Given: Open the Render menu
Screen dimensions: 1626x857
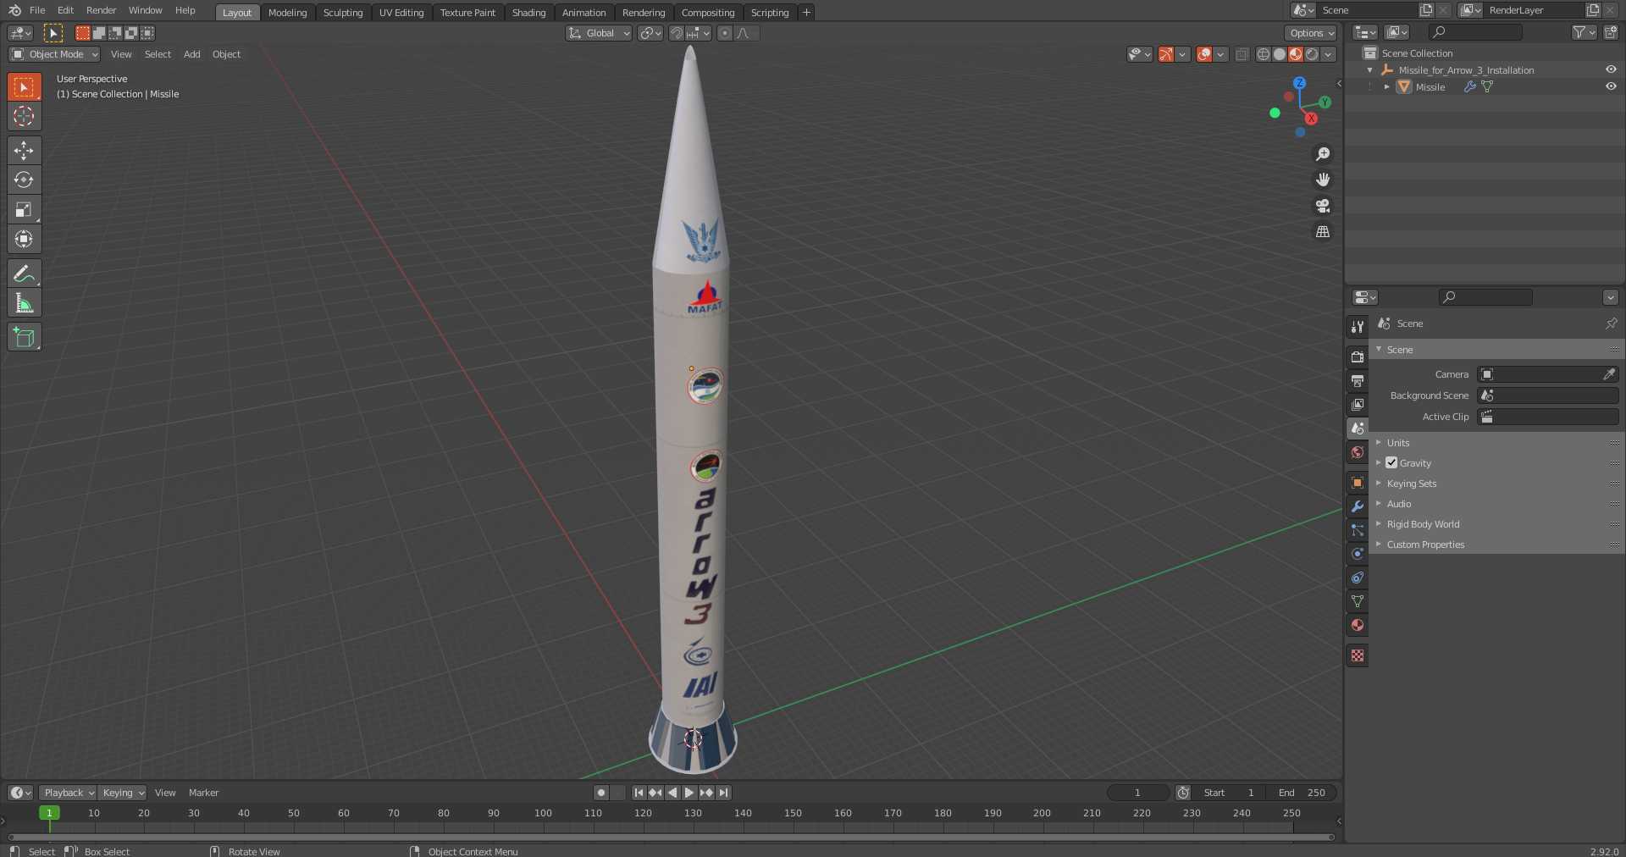Looking at the screenshot, I should [102, 10].
